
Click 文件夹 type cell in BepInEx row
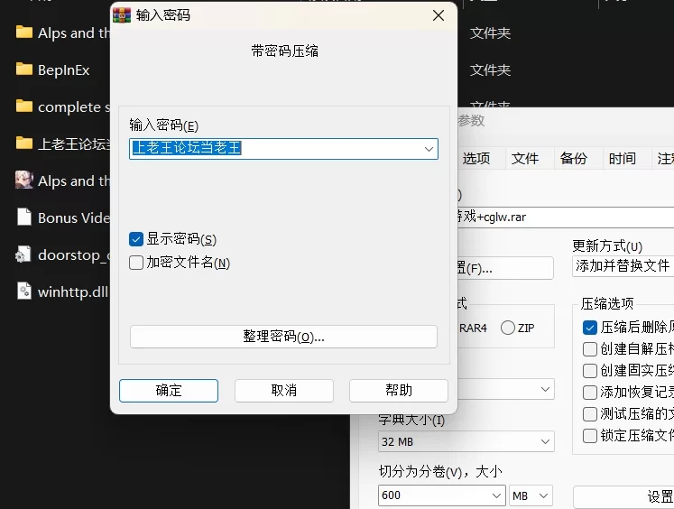pyautogui.click(x=490, y=69)
